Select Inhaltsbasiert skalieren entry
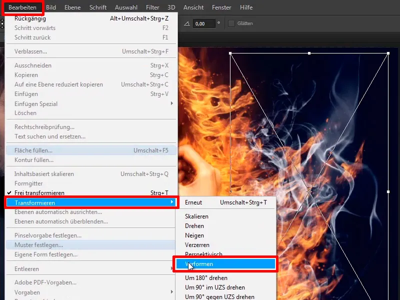400x300 pixels. coord(91,173)
